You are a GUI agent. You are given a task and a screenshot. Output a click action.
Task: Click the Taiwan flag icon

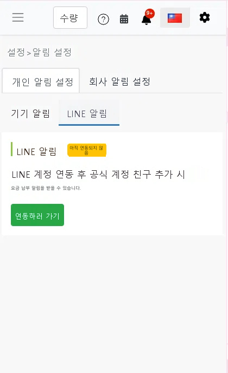[x=175, y=18]
